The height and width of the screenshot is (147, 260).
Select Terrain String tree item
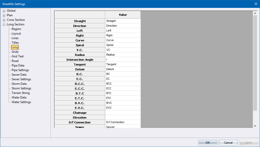(21, 93)
